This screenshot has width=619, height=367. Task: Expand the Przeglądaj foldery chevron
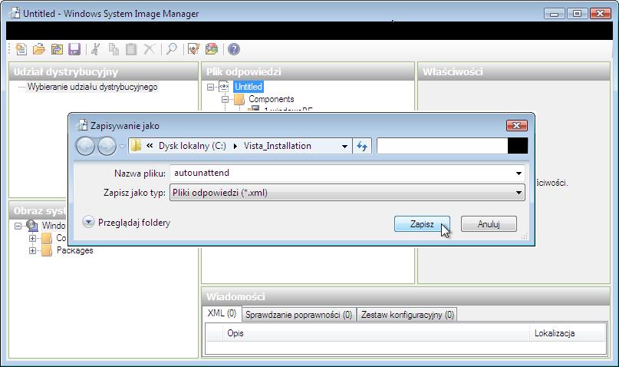coord(88,222)
